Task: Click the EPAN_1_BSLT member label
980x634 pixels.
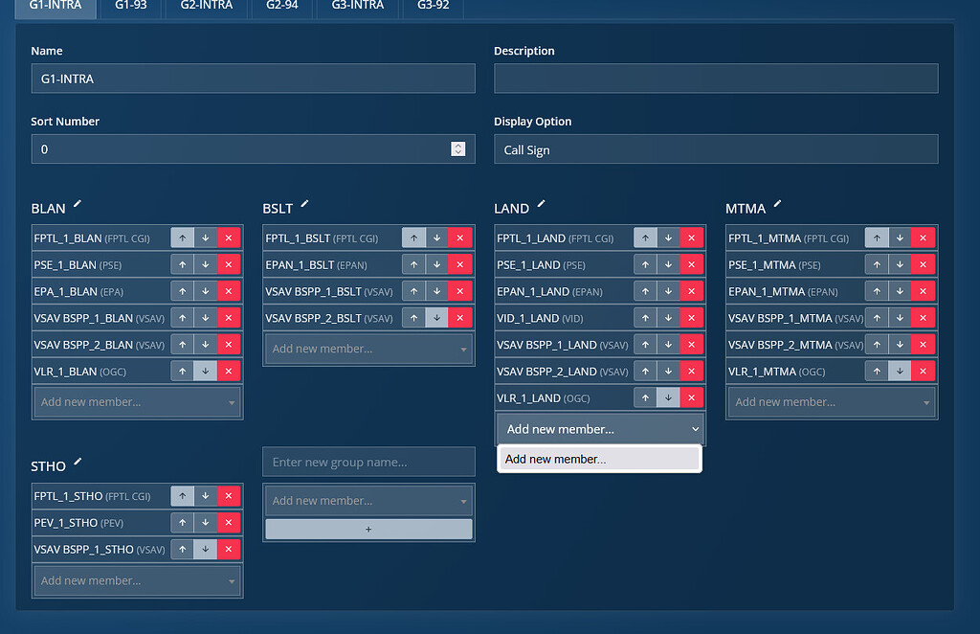Action: (x=316, y=265)
